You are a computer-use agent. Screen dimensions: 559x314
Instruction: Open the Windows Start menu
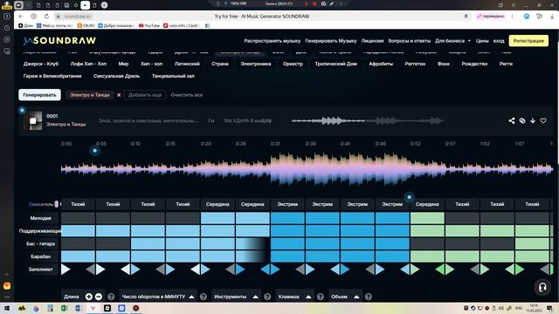tap(7, 308)
